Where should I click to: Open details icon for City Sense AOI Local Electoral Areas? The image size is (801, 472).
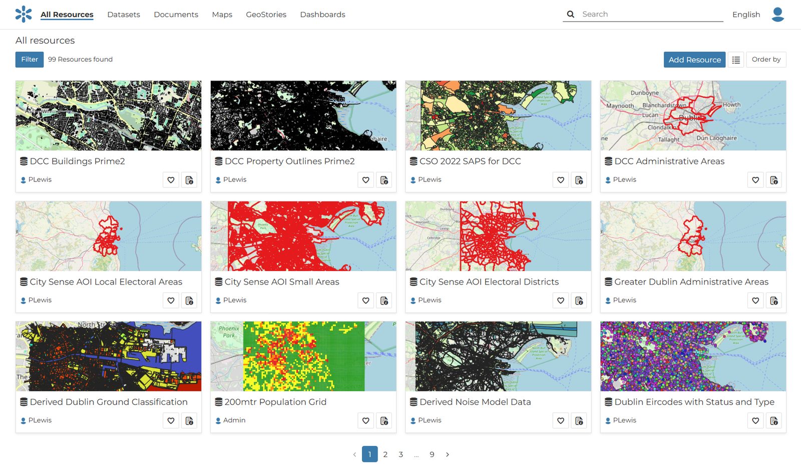tap(189, 300)
